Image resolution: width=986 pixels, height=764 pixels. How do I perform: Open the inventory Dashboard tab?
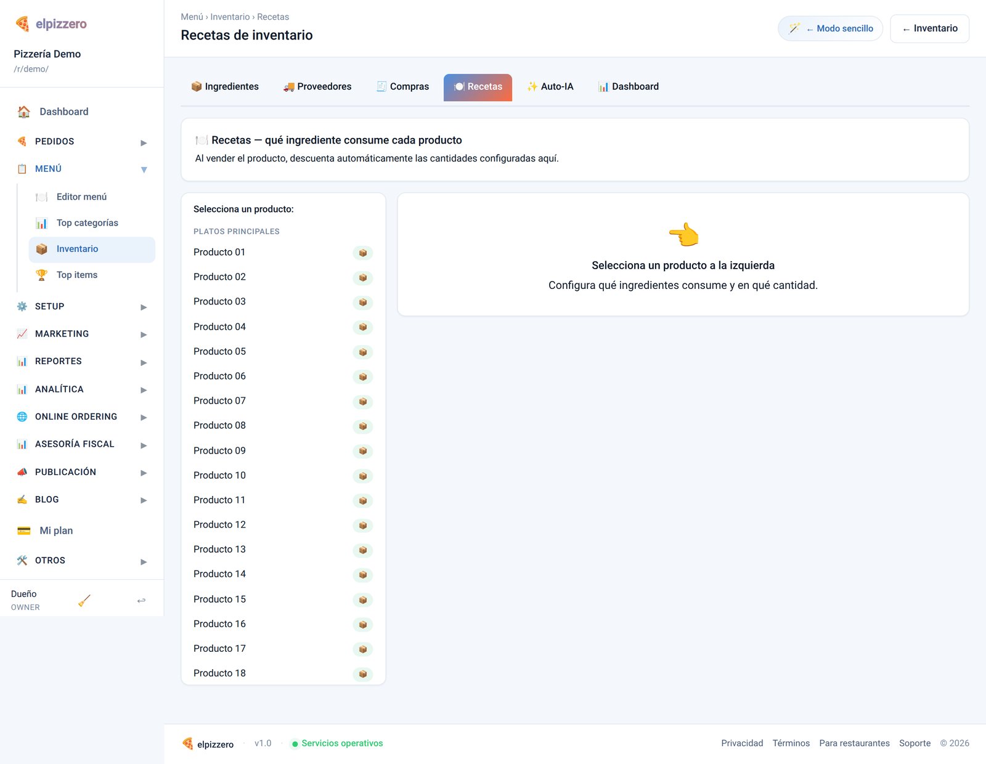(x=629, y=87)
